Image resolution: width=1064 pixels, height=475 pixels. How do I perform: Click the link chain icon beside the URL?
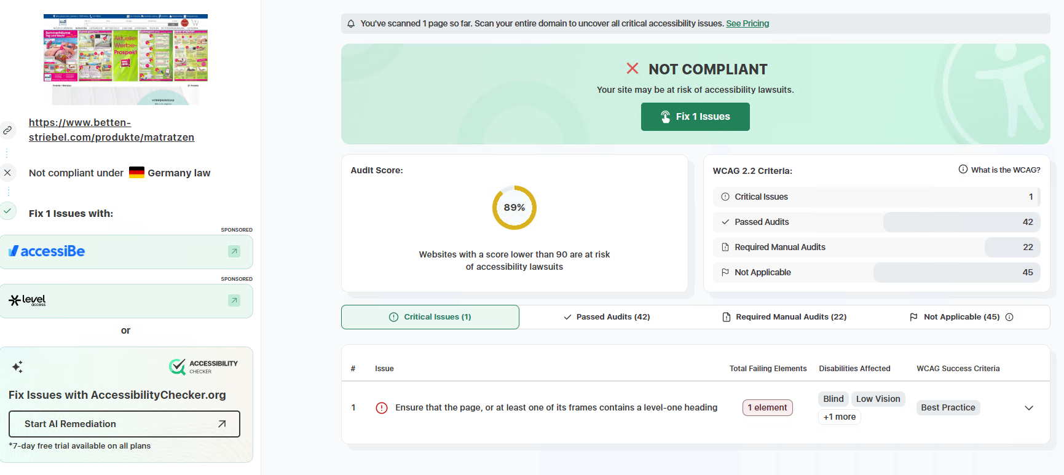(7, 130)
